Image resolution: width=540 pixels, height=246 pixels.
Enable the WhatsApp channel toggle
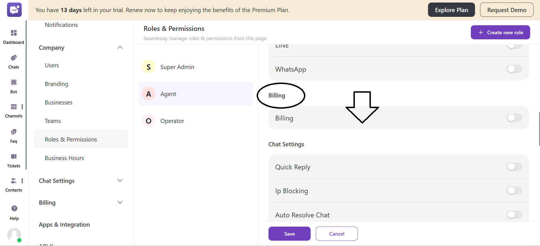tap(514, 69)
